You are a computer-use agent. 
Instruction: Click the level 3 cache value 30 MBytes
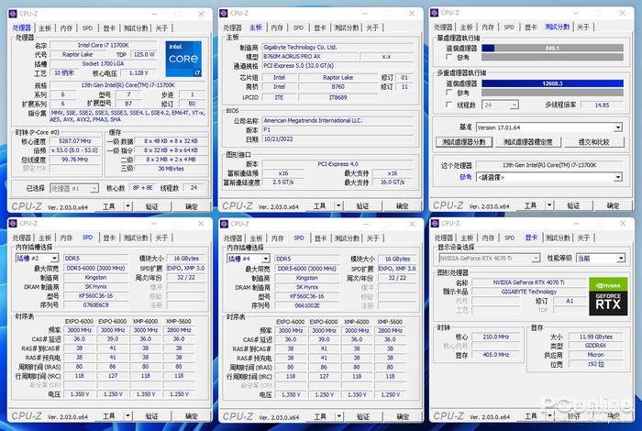click(171, 169)
